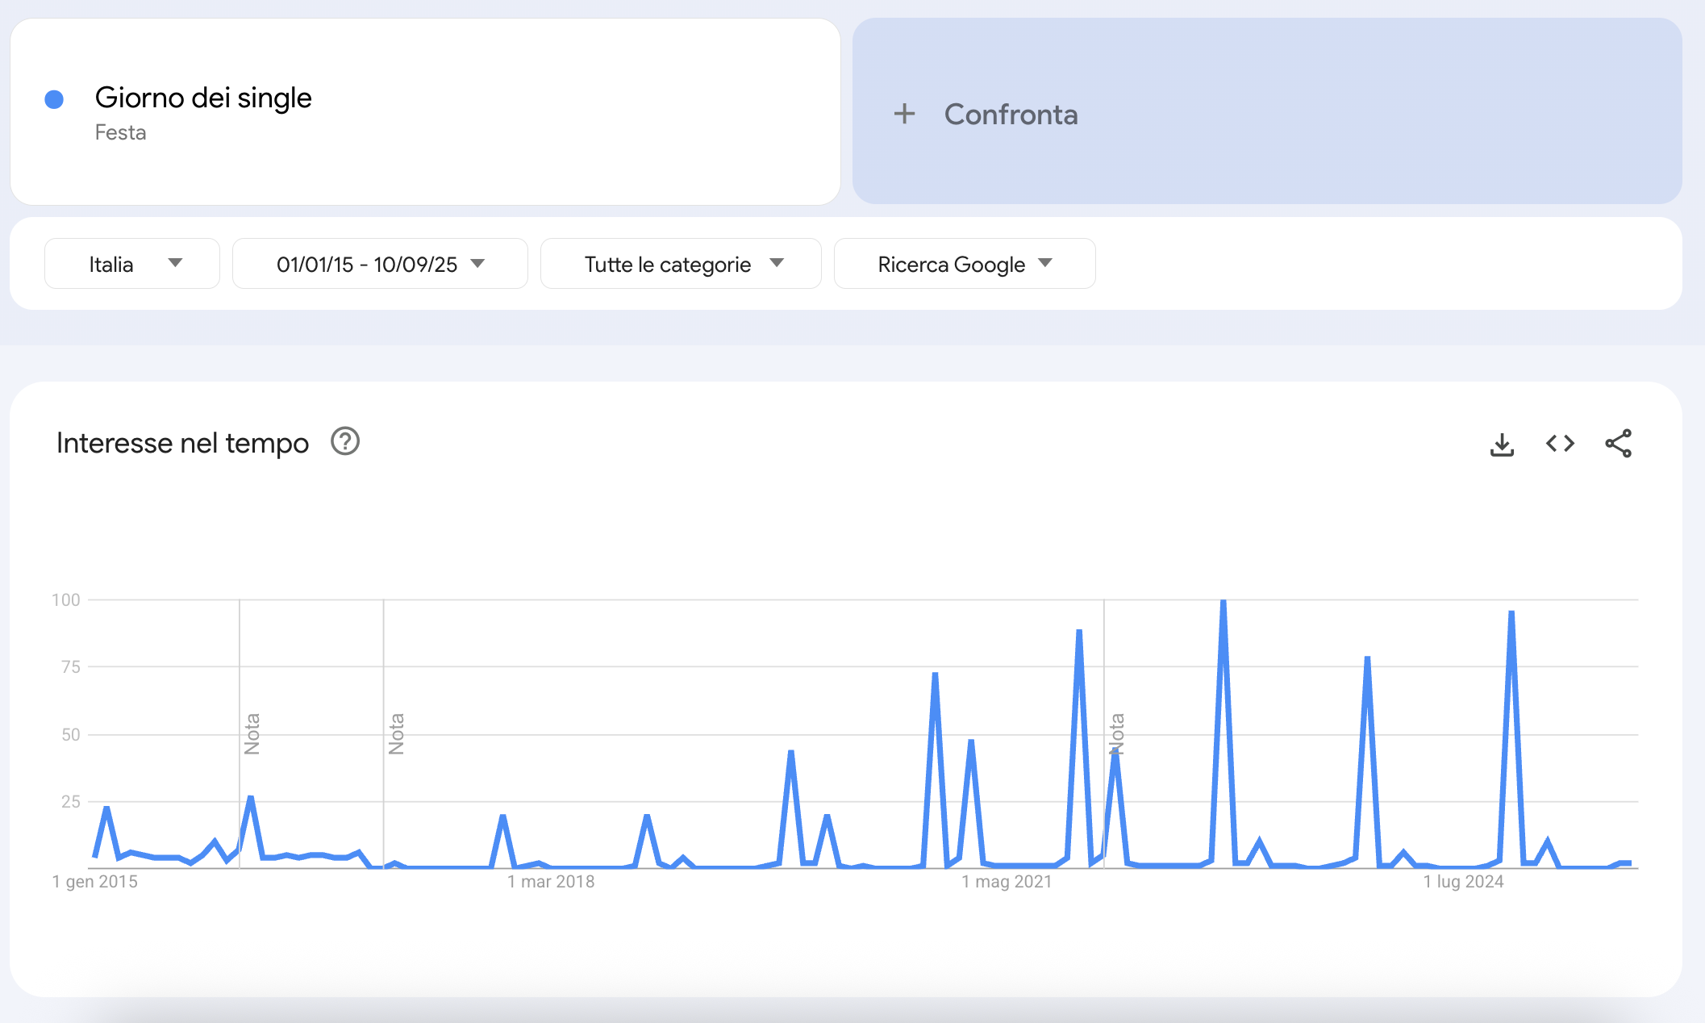Viewport: 1705px width, 1023px height.
Task: Click the highest peak reaching 100 on the chart
Action: click(1224, 601)
